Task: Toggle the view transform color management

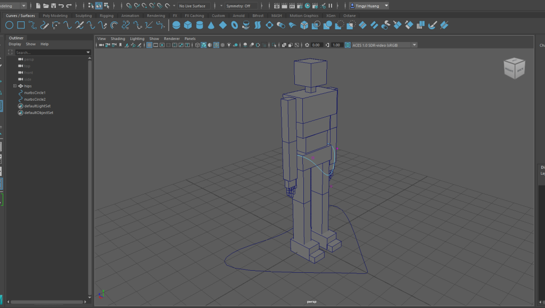Action: (x=348, y=45)
